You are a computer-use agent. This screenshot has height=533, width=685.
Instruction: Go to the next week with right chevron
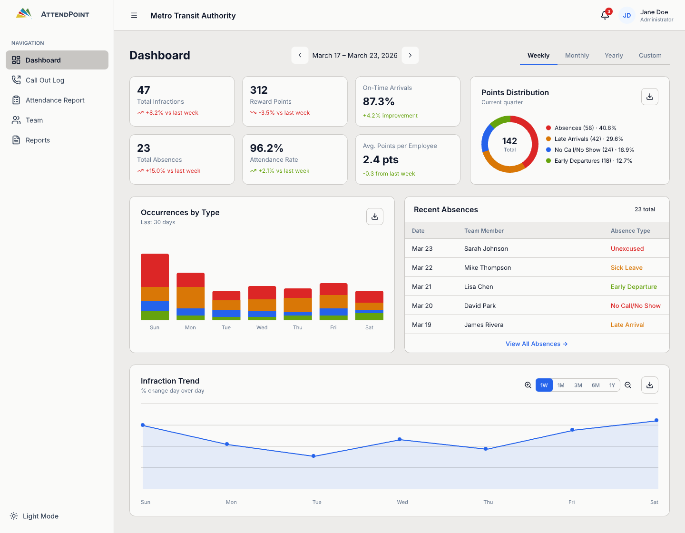tap(411, 55)
